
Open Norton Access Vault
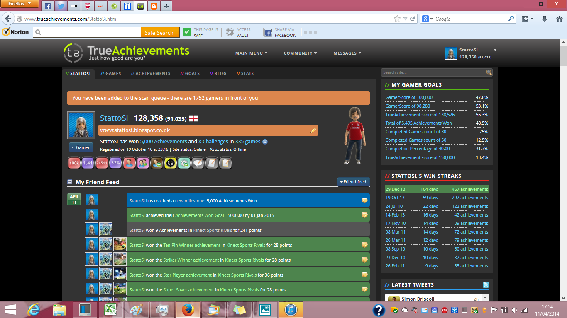click(238, 32)
